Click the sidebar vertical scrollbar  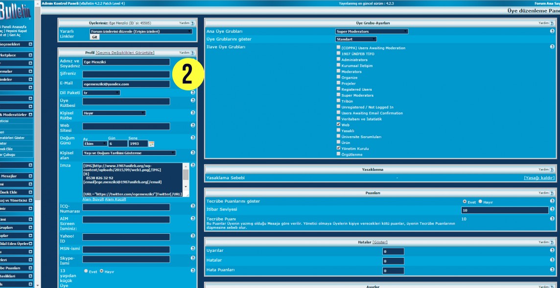pyautogui.click(x=38, y=146)
